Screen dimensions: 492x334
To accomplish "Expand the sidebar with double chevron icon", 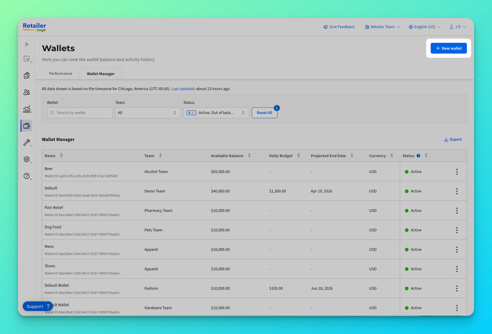I will 27,44.
